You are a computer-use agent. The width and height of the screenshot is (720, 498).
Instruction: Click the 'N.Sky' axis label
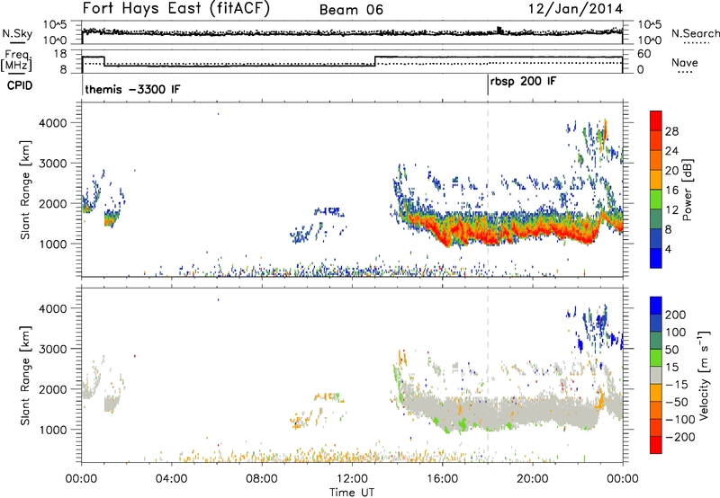tap(17, 33)
